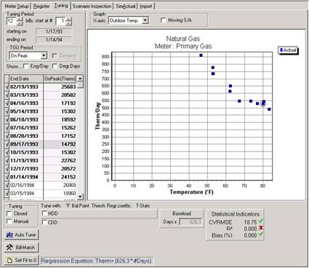Open the Meter Setup tab
This screenshot has height=268, width=309.
(17, 6)
